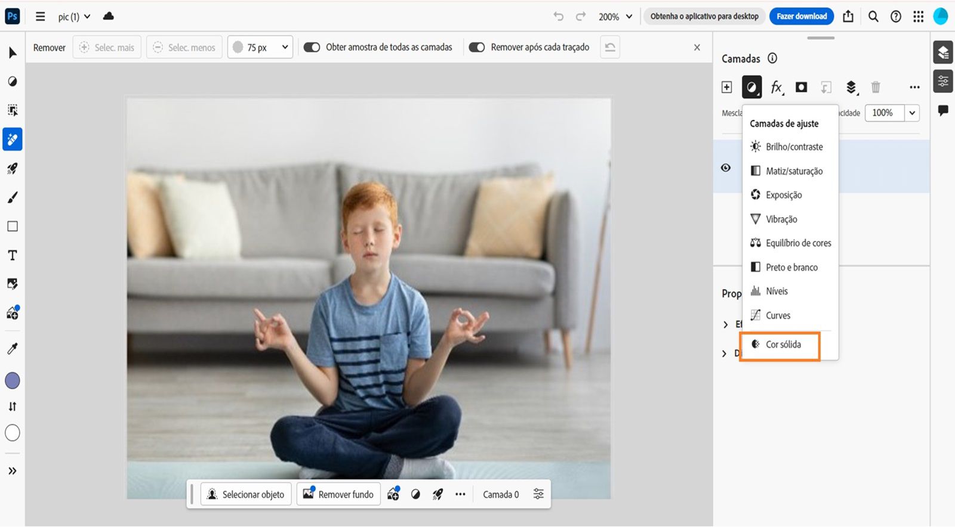The image size is (955, 527).
Task: Select the quick actions rocket tool in left toolbar
Action: tap(13, 169)
